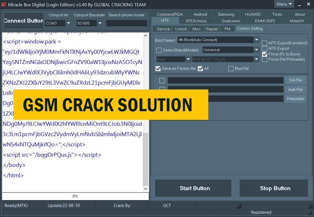The width and height of the screenshot is (314, 217).
Task: Enable the plain MTK Exploit checkbox
Action: click(265, 48)
